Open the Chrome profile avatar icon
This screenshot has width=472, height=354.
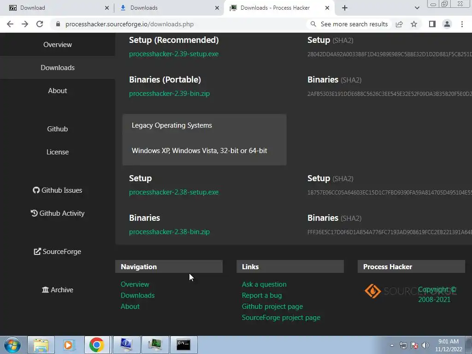(x=447, y=24)
